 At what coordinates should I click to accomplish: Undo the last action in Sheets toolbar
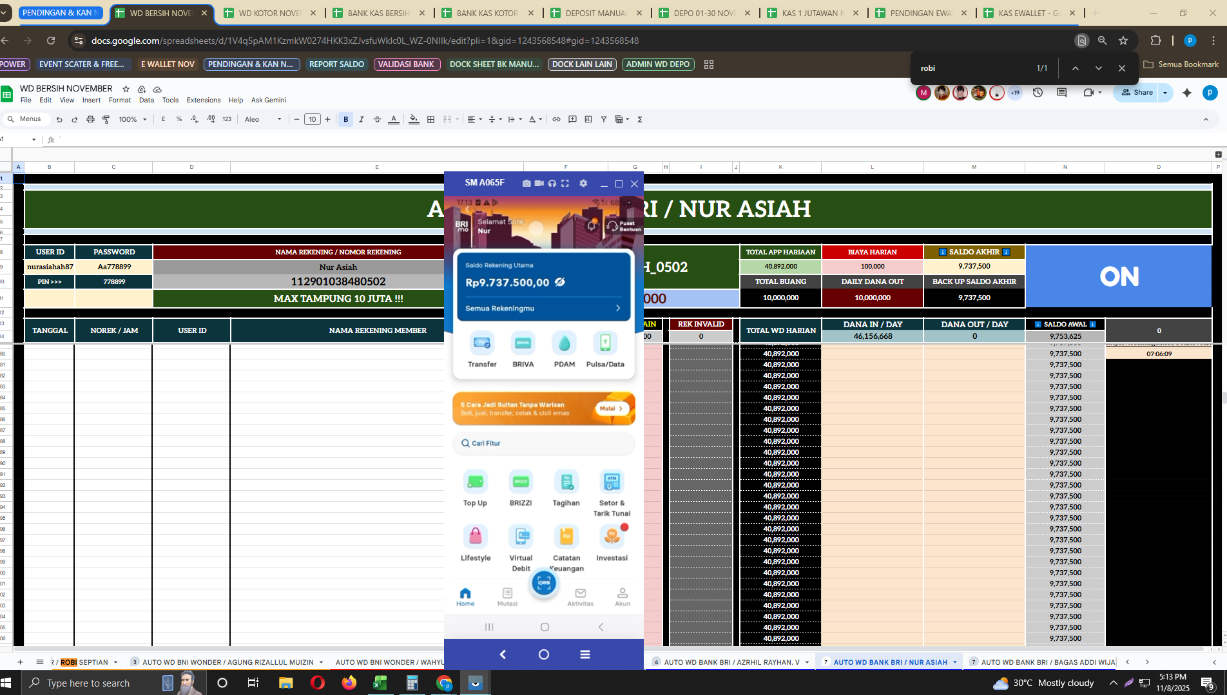point(59,119)
